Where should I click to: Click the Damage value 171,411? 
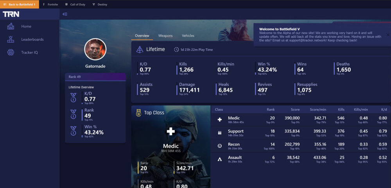pos(189,90)
